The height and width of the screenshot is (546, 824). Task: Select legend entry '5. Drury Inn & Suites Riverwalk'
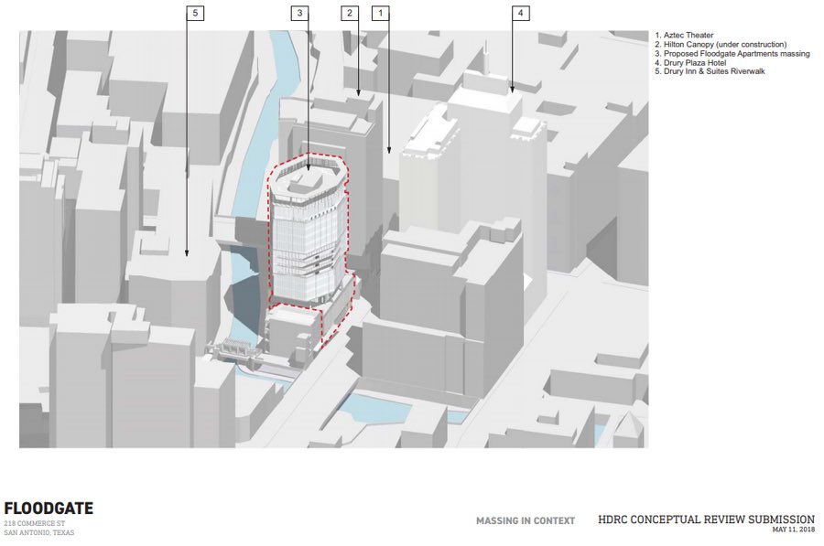tap(710, 71)
